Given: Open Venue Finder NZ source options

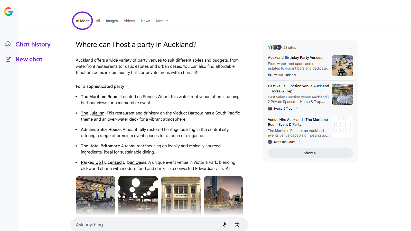Looking at the screenshot, I should [x=302, y=75].
